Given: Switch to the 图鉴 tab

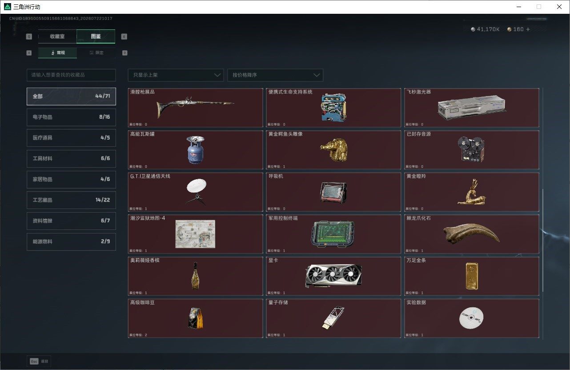Looking at the screenshot, I should coord(96,36).
